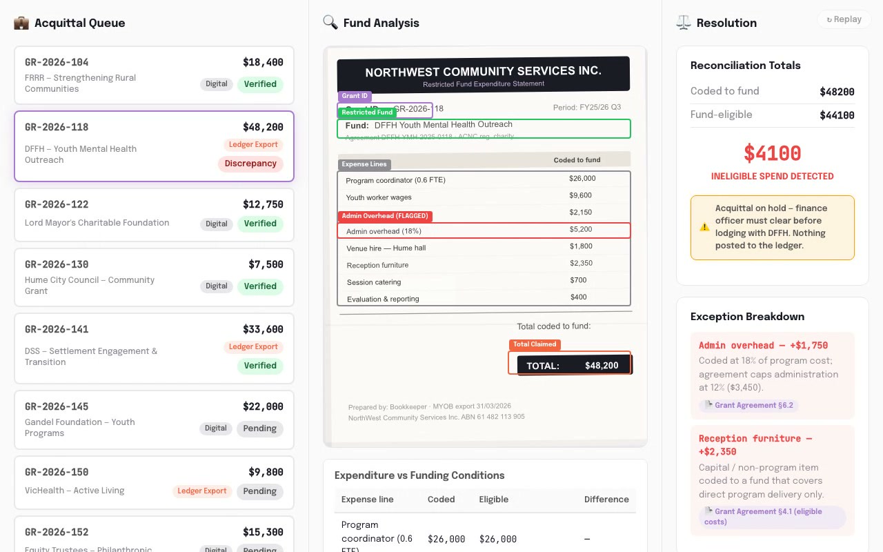Select the Reception furniture expense row
Viewport: 883px width, 552px height.
[484, 264]
